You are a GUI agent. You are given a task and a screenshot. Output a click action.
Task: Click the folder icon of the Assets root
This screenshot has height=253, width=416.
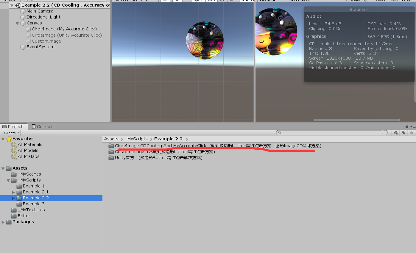point(9,168)
